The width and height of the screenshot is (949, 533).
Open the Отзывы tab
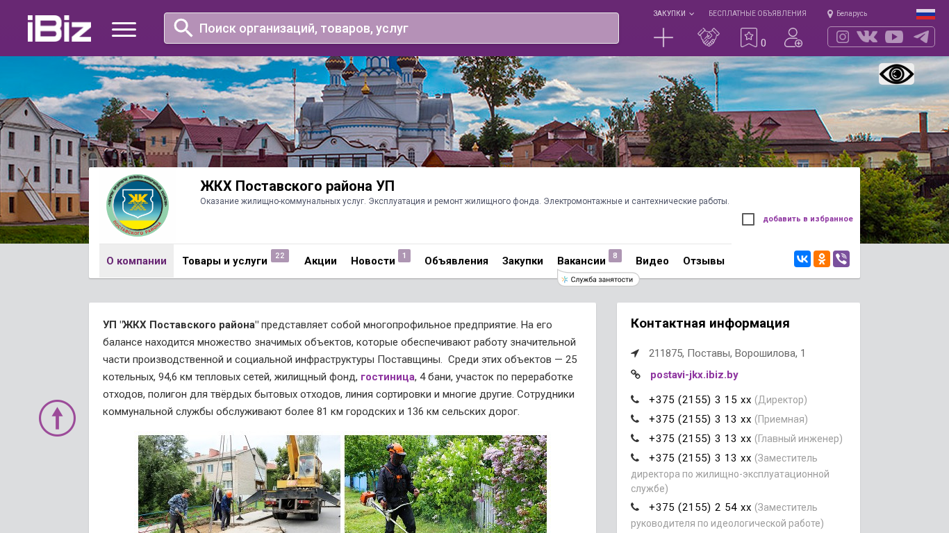pyautogui.click(x=704, y=261)
